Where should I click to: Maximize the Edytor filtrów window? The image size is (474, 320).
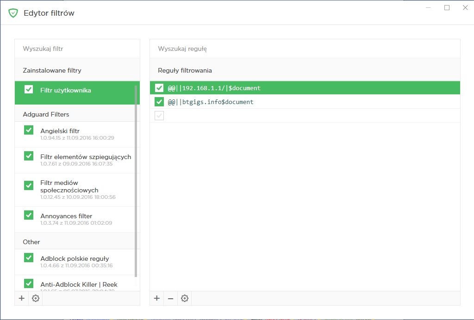click(447, 7)
